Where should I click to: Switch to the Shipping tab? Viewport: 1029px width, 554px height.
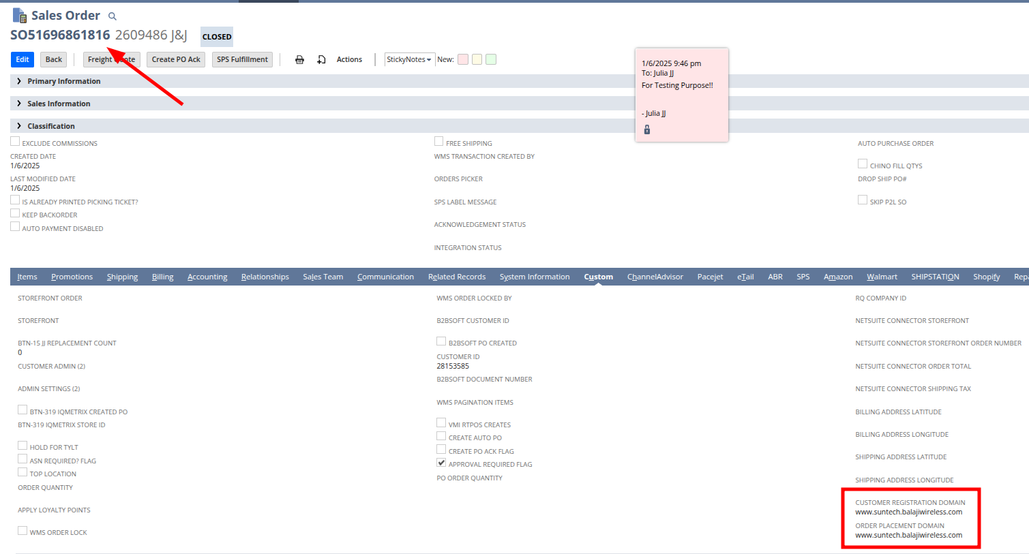[122, 277]
